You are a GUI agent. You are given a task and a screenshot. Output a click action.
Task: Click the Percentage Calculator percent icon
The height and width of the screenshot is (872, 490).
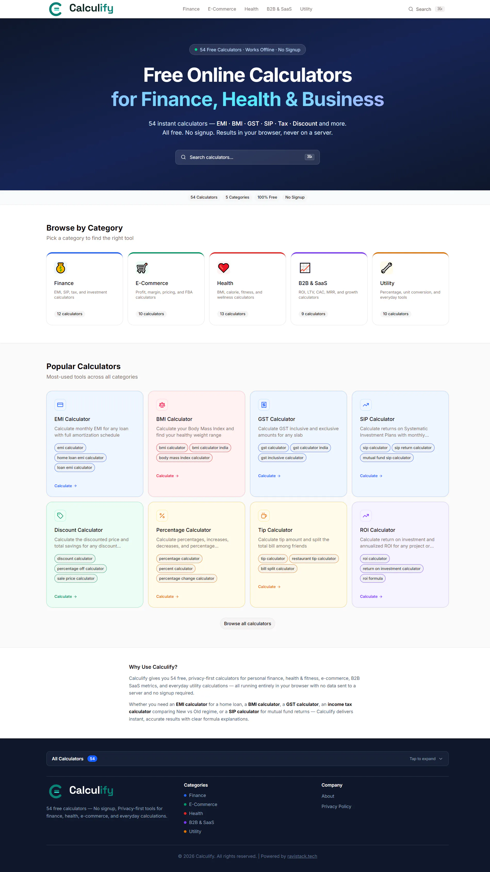(162, 516)
